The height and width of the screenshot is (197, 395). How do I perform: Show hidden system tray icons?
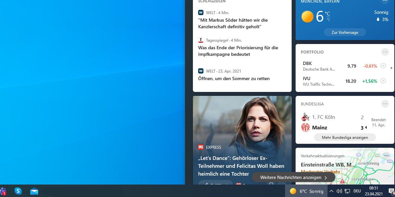point(331,191)
